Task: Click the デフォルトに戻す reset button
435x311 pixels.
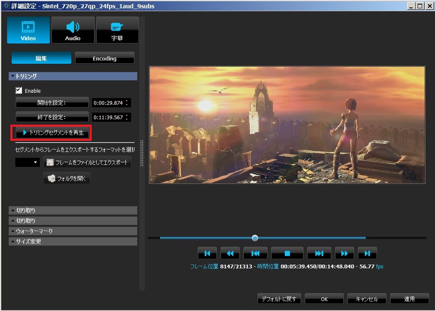Action: pyautogui.click(x=279, y=299)
